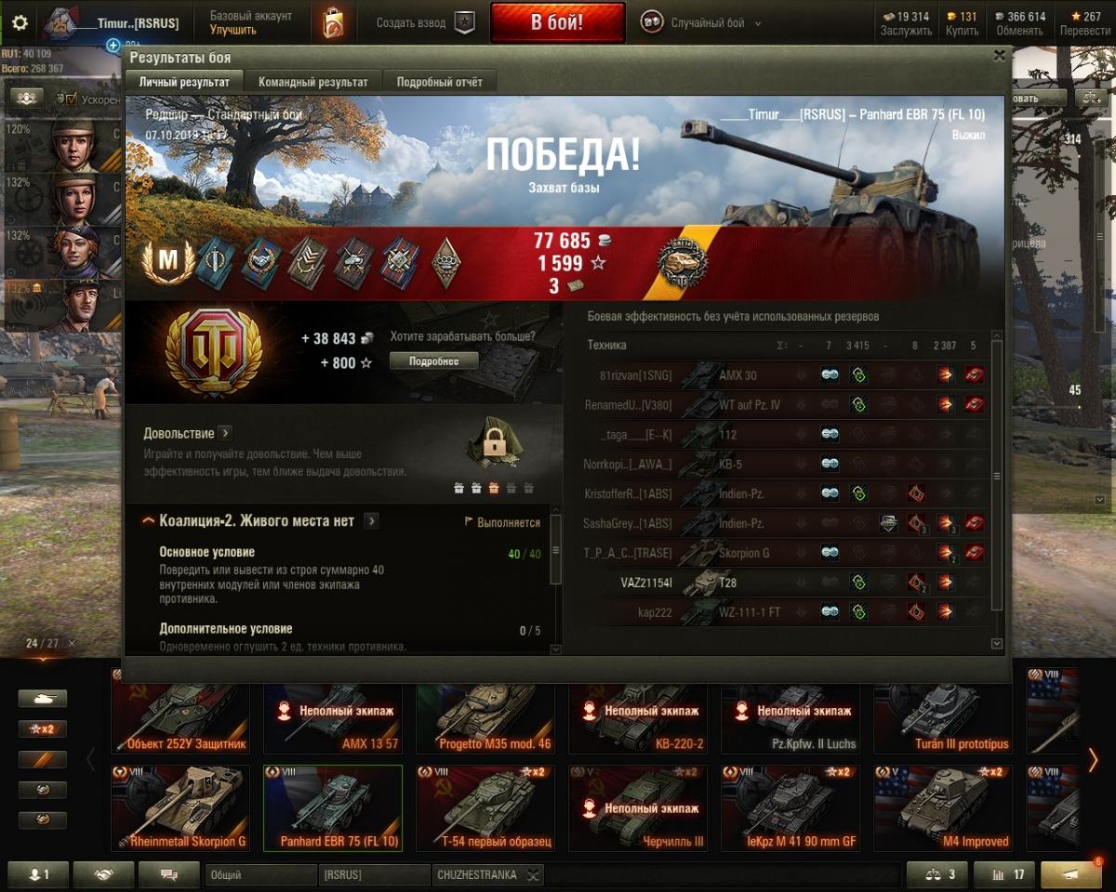The height and width of the screenshot is (892, 1116).
Task: Toggle the tank type carousel filter
Action: tap(43, 699)
